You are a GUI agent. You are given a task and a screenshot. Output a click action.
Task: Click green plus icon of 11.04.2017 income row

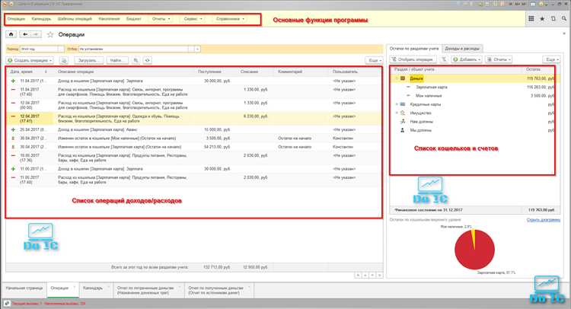tap(13, 81)
